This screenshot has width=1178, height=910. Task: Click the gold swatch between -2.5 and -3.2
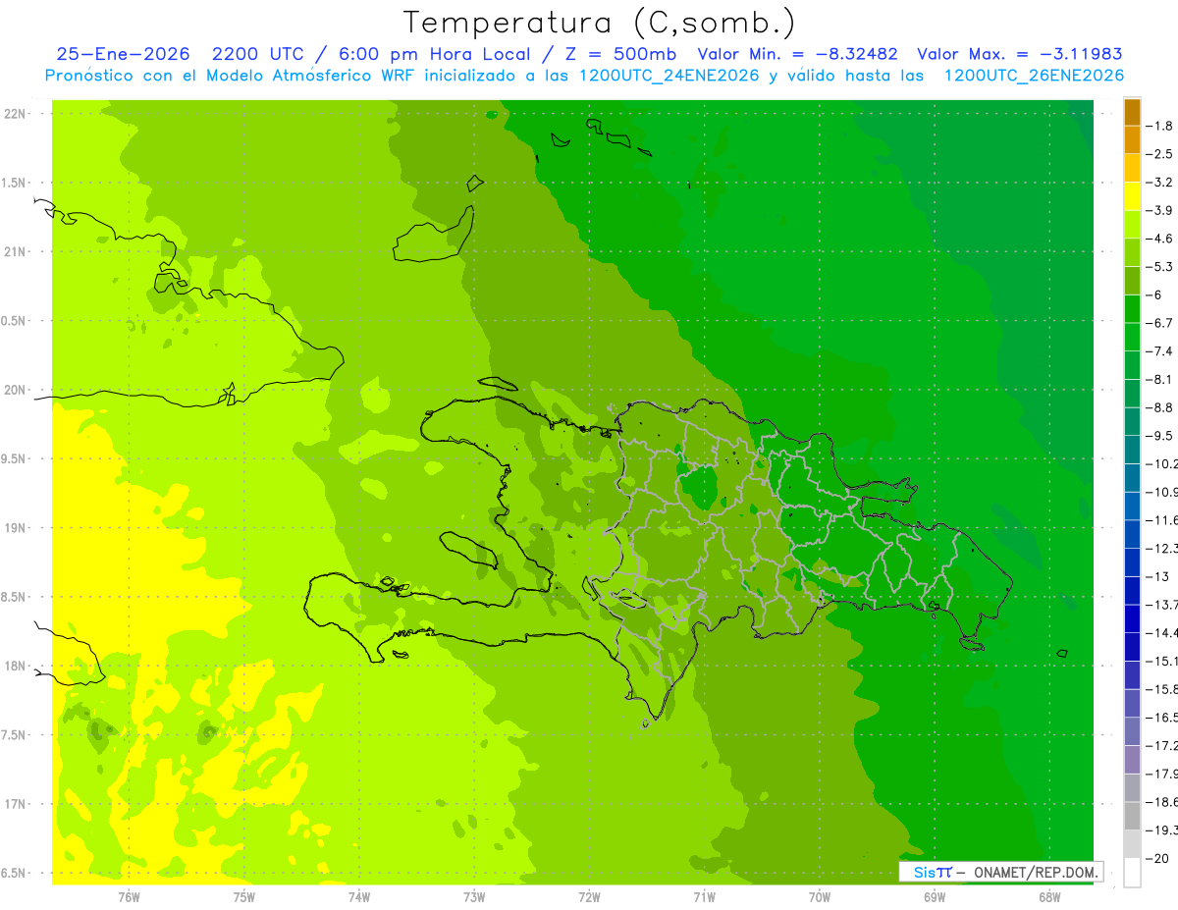point(1132,168)
